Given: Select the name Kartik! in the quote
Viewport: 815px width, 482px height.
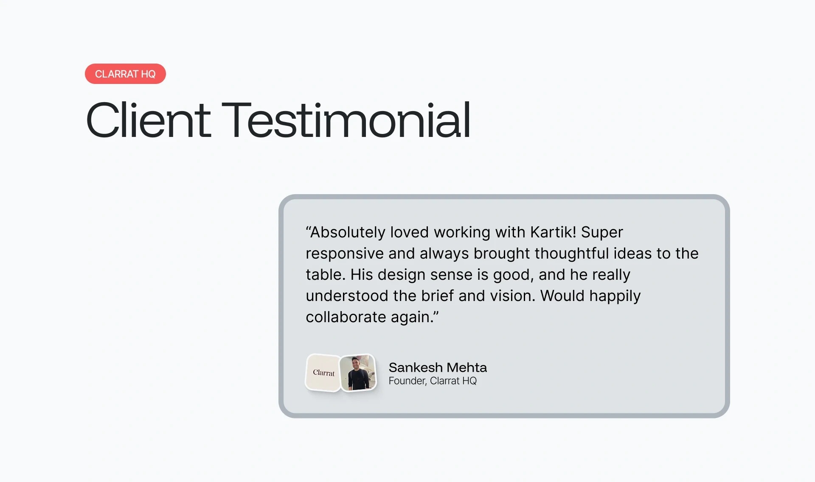Looking at the screenshot, I should coord(553,232).
